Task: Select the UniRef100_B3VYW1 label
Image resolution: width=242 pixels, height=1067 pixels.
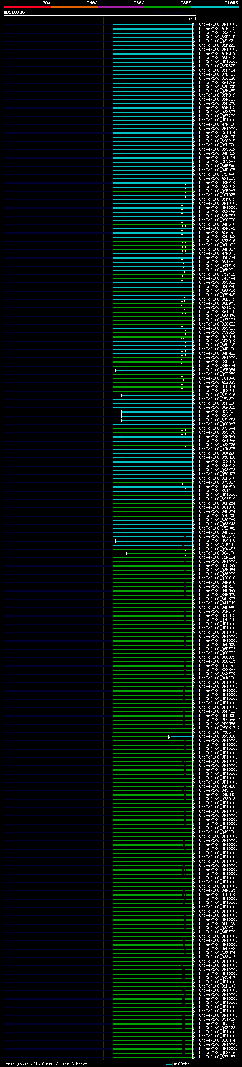Action: tap(217, 412)
